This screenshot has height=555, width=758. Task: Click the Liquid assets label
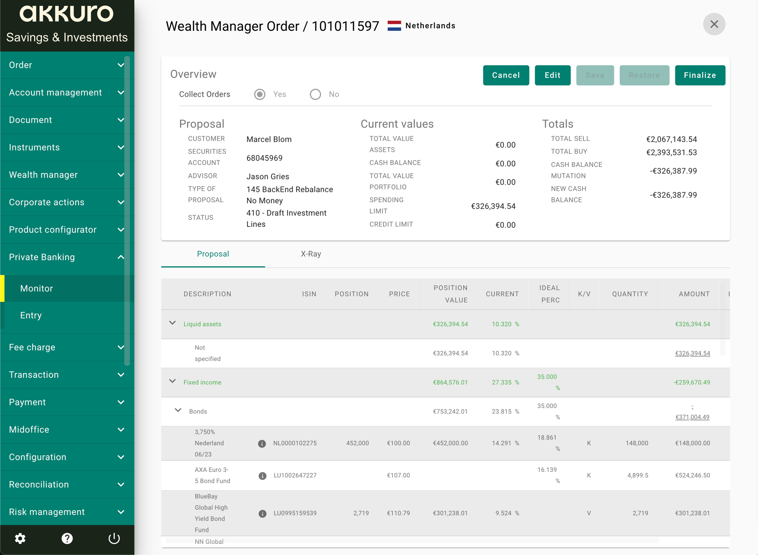[x=202, y=324]
